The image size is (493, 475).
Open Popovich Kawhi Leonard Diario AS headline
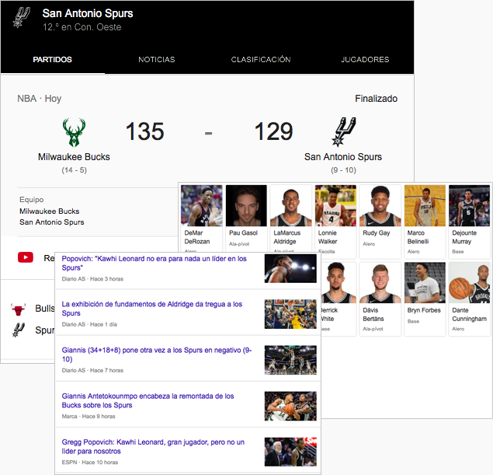154,263
